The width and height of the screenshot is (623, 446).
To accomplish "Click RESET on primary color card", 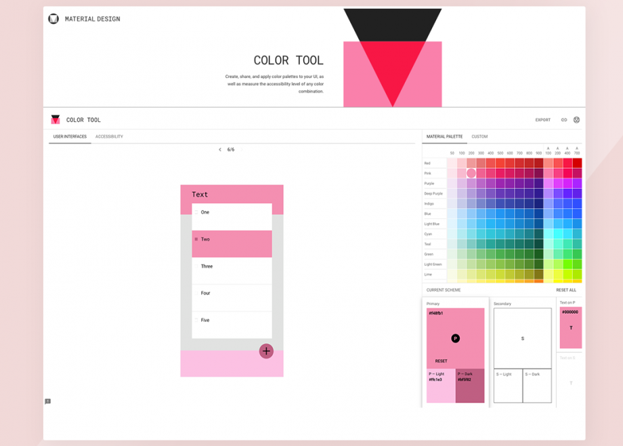I will click(441, 361).
